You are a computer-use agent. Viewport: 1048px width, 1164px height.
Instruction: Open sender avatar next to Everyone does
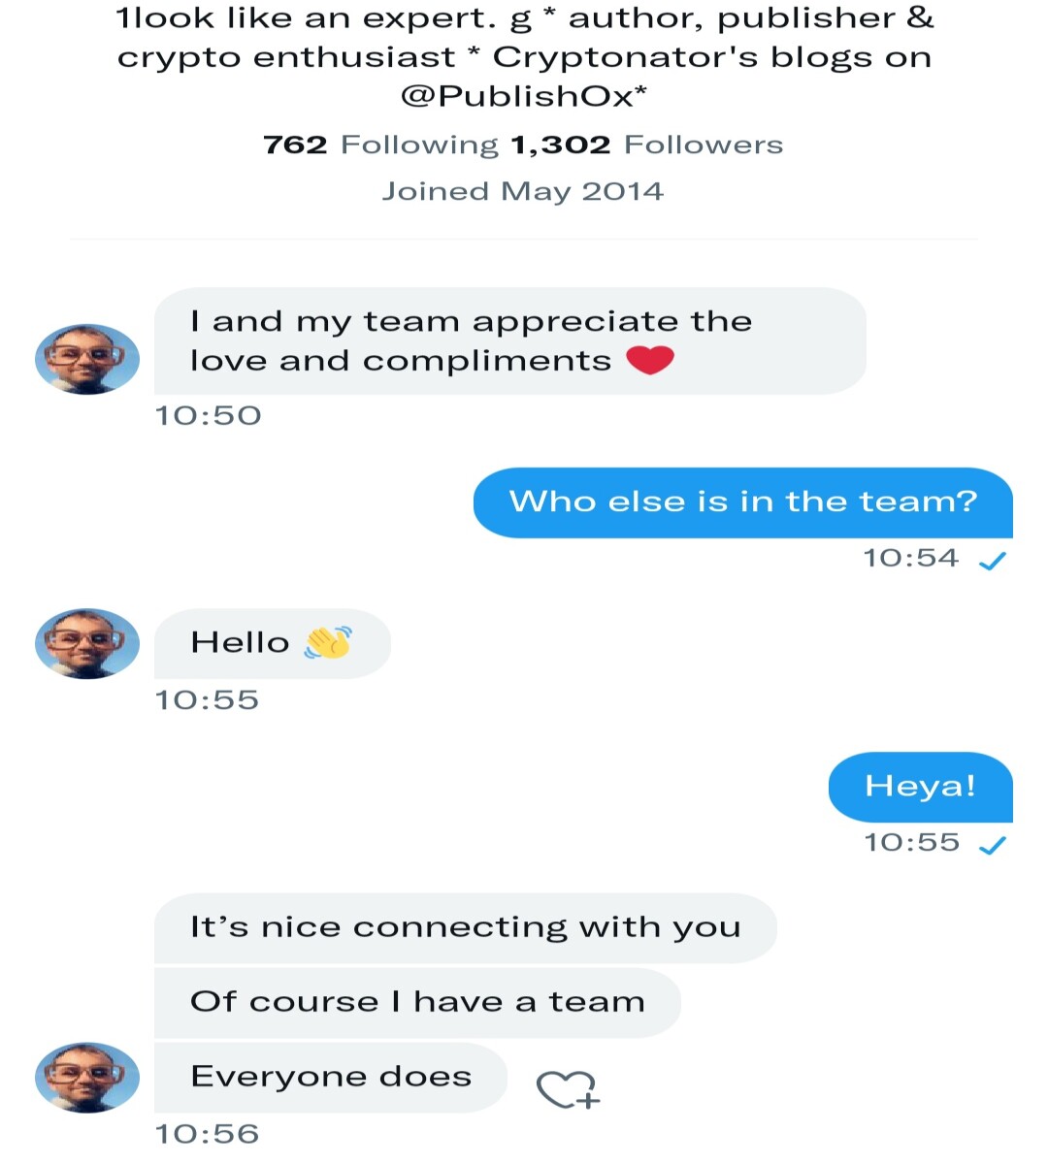tap(87, 1078)
